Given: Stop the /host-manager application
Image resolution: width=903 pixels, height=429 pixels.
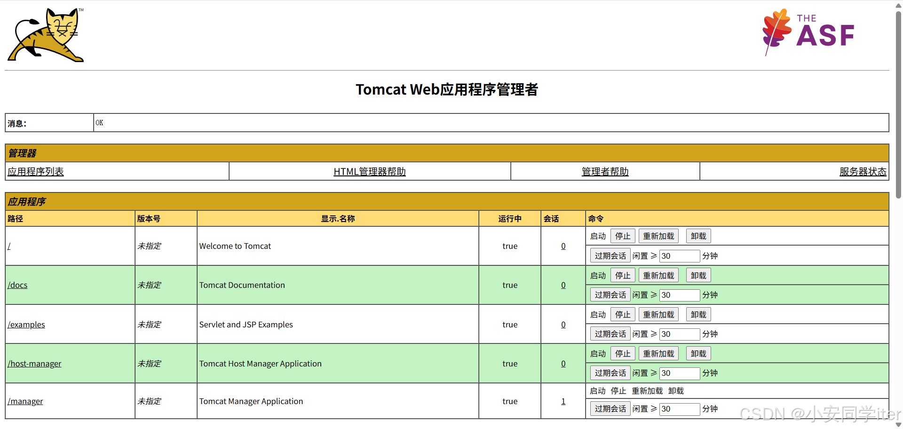Looking at the screenshot, I should [623, 354].
